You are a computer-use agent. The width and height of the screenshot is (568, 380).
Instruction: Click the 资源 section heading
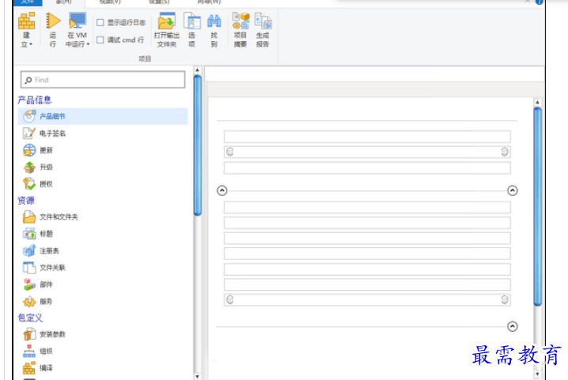(26, 200)
